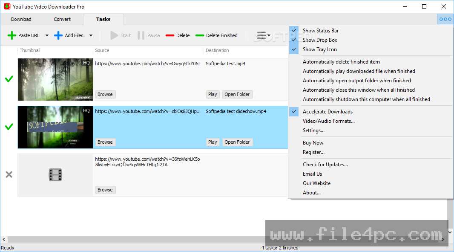Viewport: 454px width, 252px height.
Task: Click the 4 tasks: 2 finished status
Action: [x=280, y=248]
